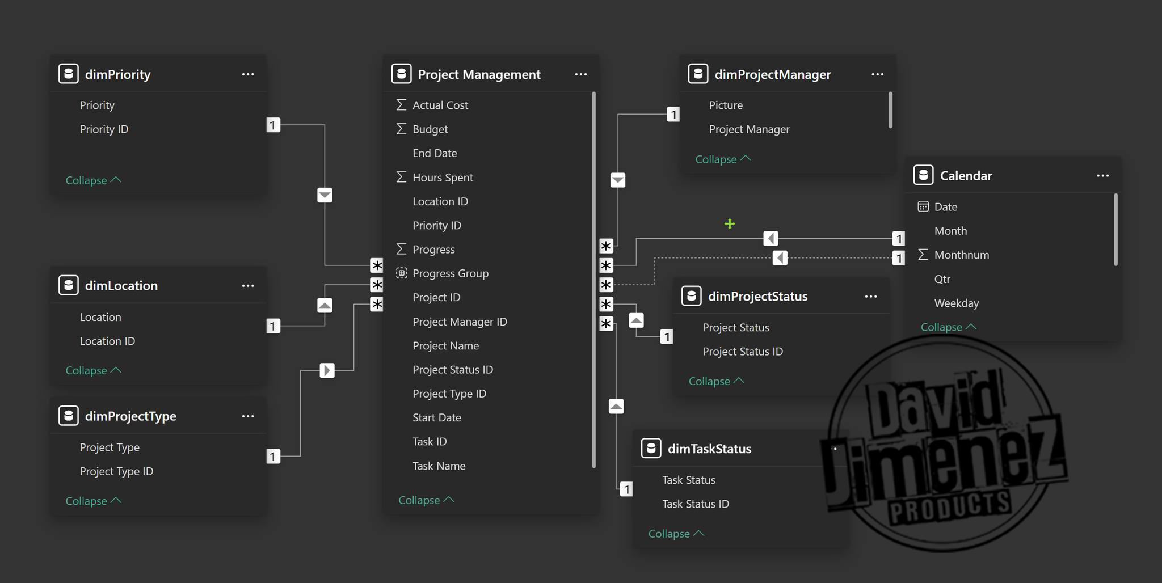Viewport: 1162px width, 583px height.
Task: Click the dimTaskStatus table icon
Action: (x=651, y=449)
